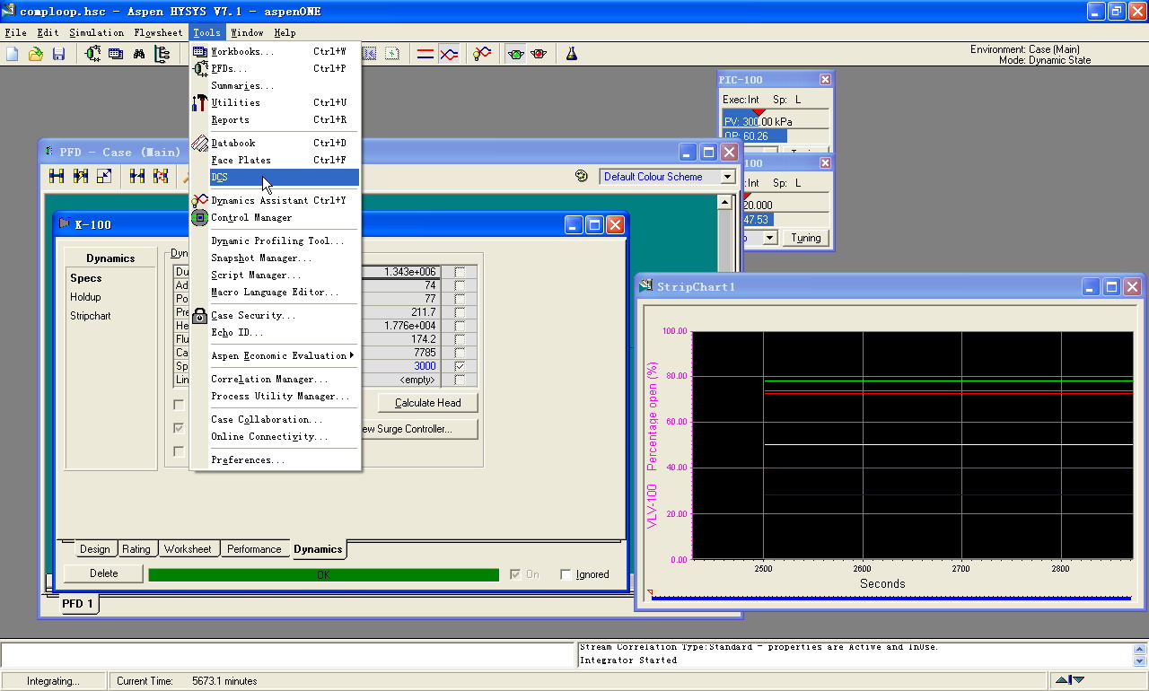Screen dimensions: 1149x691
Task: Click second PFD toolbar icon with yellow mark
Action: pos(81,176)
